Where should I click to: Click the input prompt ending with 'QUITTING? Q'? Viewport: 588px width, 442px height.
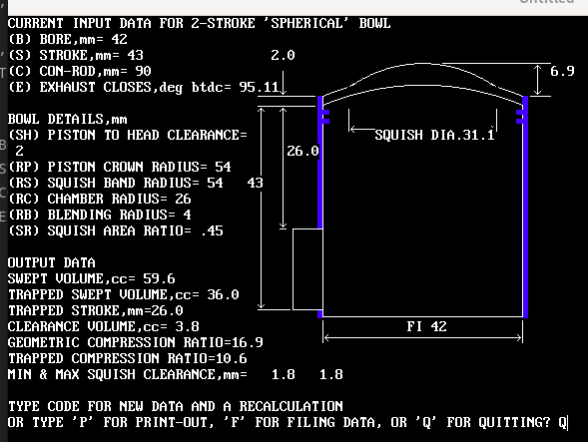pos(288,422)
